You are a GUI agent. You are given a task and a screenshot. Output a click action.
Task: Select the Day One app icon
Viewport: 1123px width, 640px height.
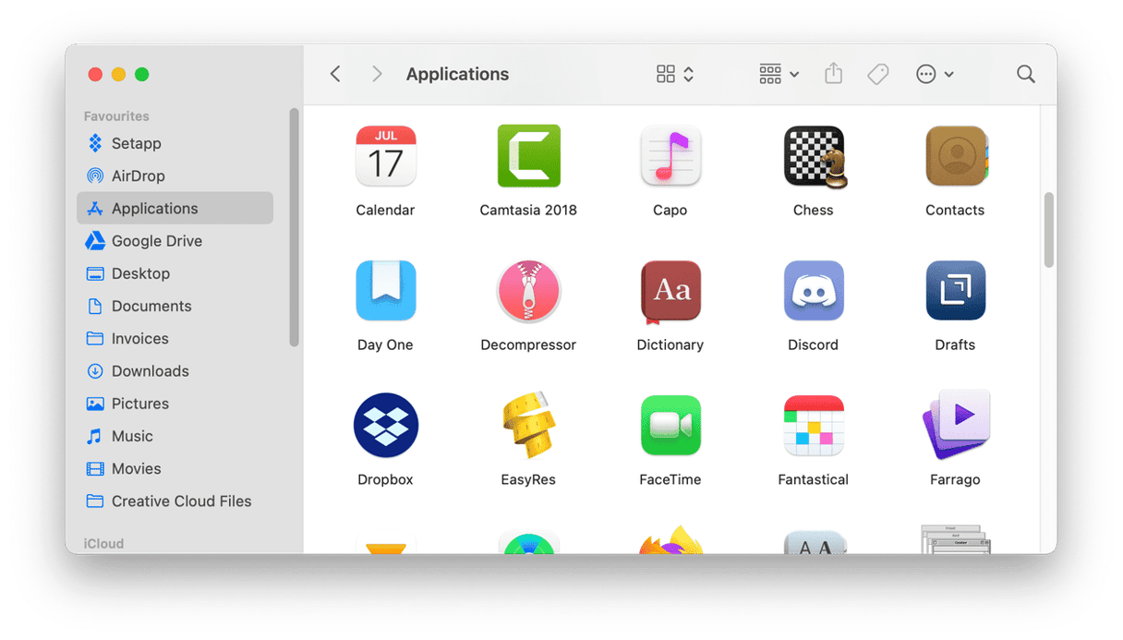tap(386, 291)
